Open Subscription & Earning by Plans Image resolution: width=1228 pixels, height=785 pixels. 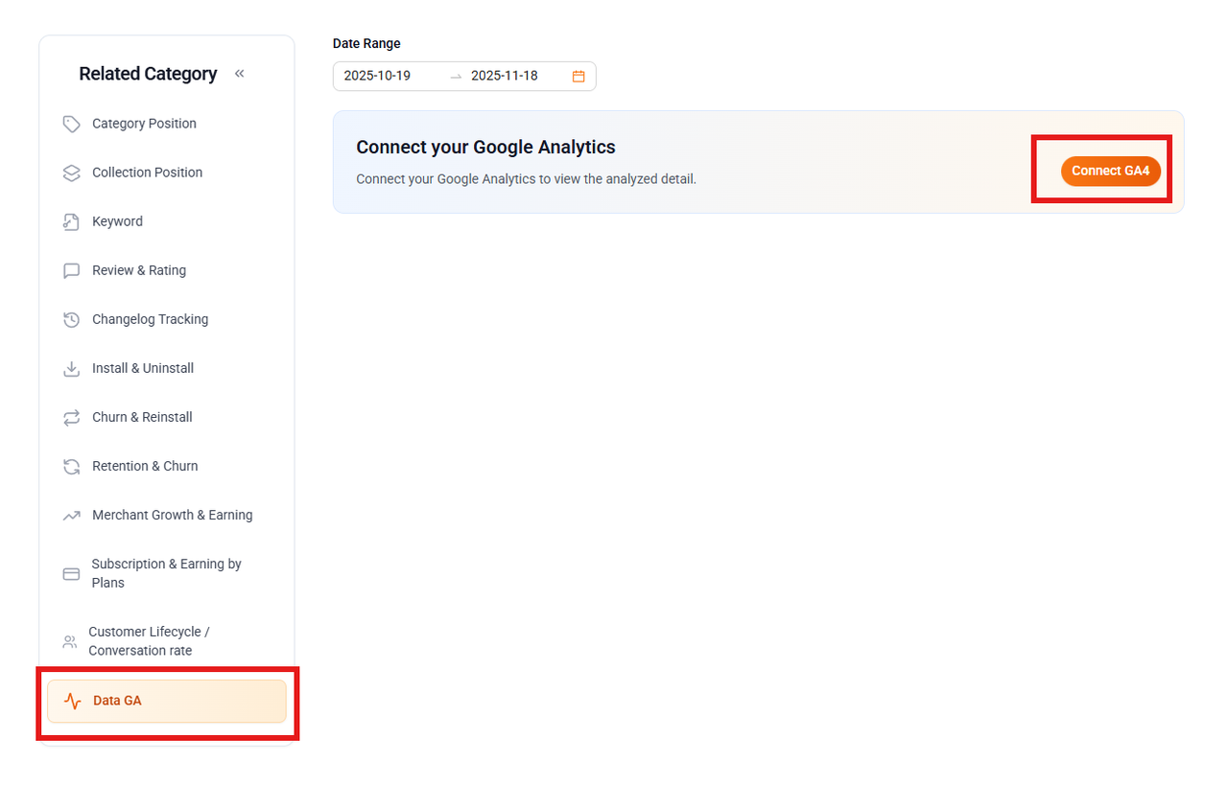(x=166, y=573)
